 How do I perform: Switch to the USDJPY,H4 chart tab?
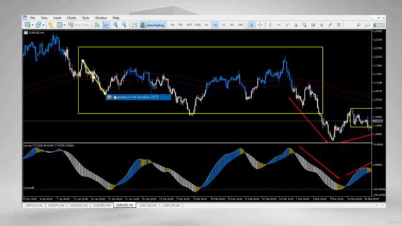point(57,205)
